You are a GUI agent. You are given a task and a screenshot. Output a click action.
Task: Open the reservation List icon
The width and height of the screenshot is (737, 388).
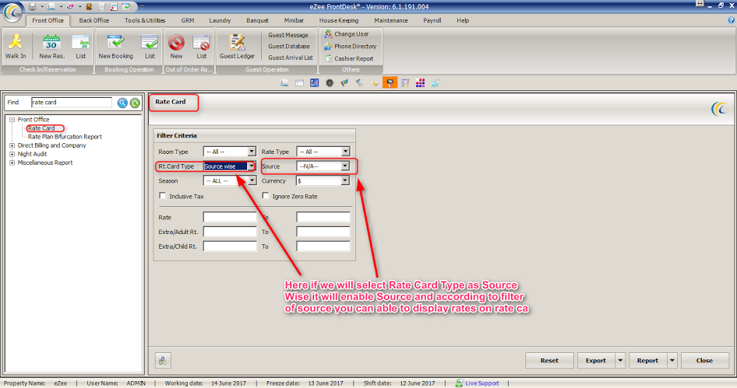pyautogui.click(x=80, y=42)
